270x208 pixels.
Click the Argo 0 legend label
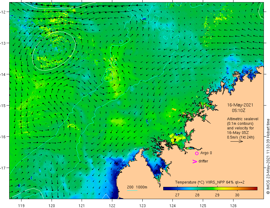(206, 153)
